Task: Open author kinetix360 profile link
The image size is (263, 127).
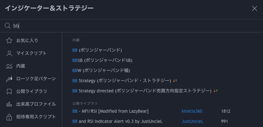Action: pos(192,111)
